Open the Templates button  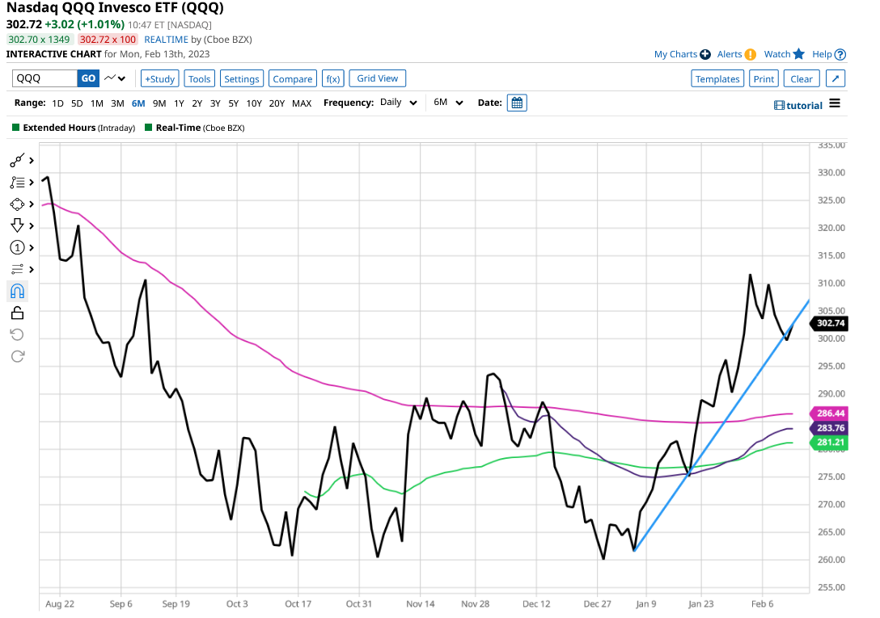coord(717,78)
